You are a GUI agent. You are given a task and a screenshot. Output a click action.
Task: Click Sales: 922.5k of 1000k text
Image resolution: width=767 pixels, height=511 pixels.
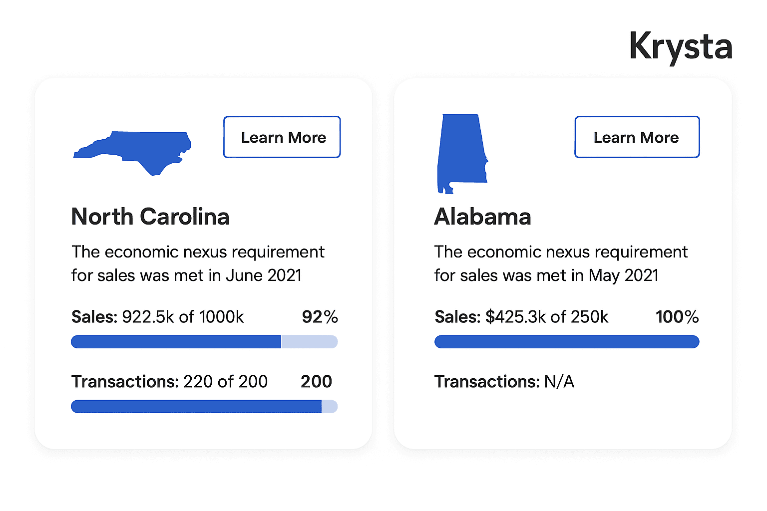[158, 317]
